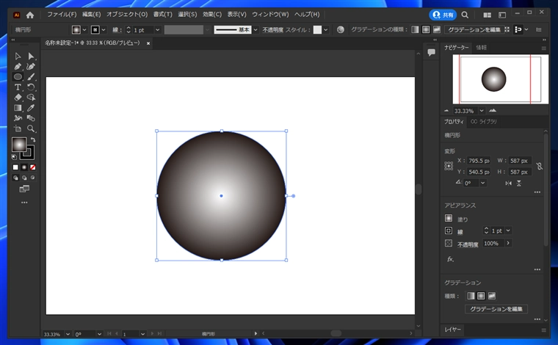Enable Draw Behind mode
This screenshot has height=345, width=558.
pyautogui.click(x=24, y=178)
